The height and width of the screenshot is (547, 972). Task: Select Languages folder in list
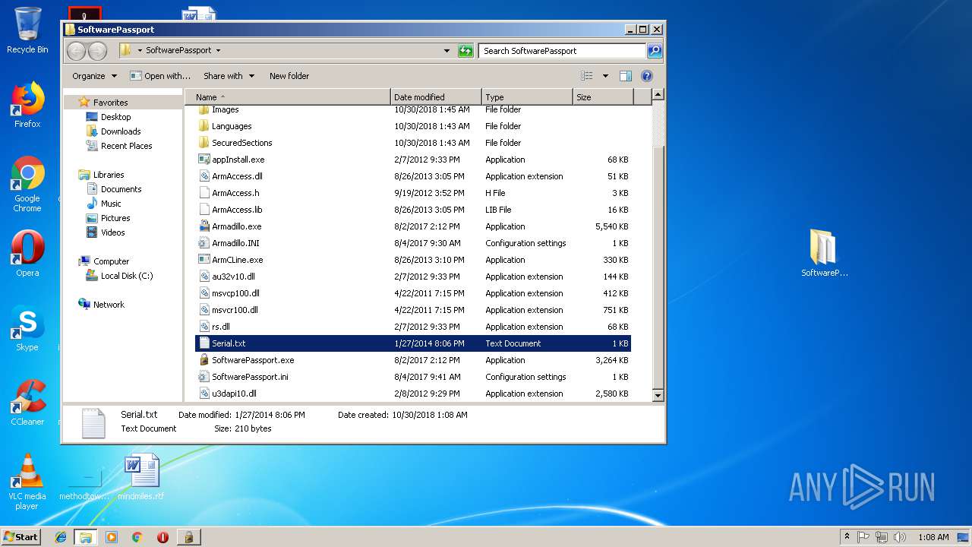tap(413, 126)
